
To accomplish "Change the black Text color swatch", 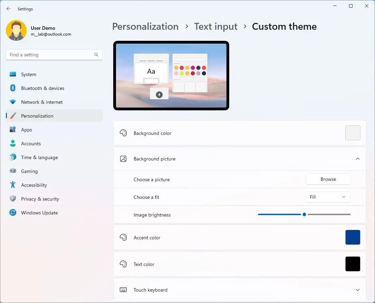I will point(352,264).
